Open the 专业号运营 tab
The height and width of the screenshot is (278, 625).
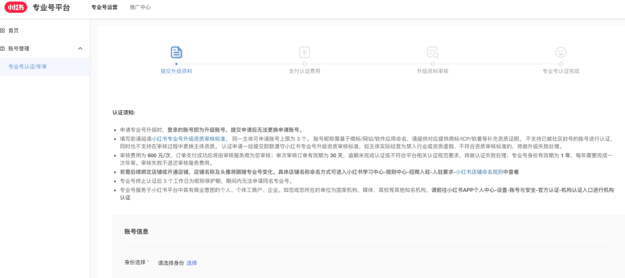coord(104,7)
